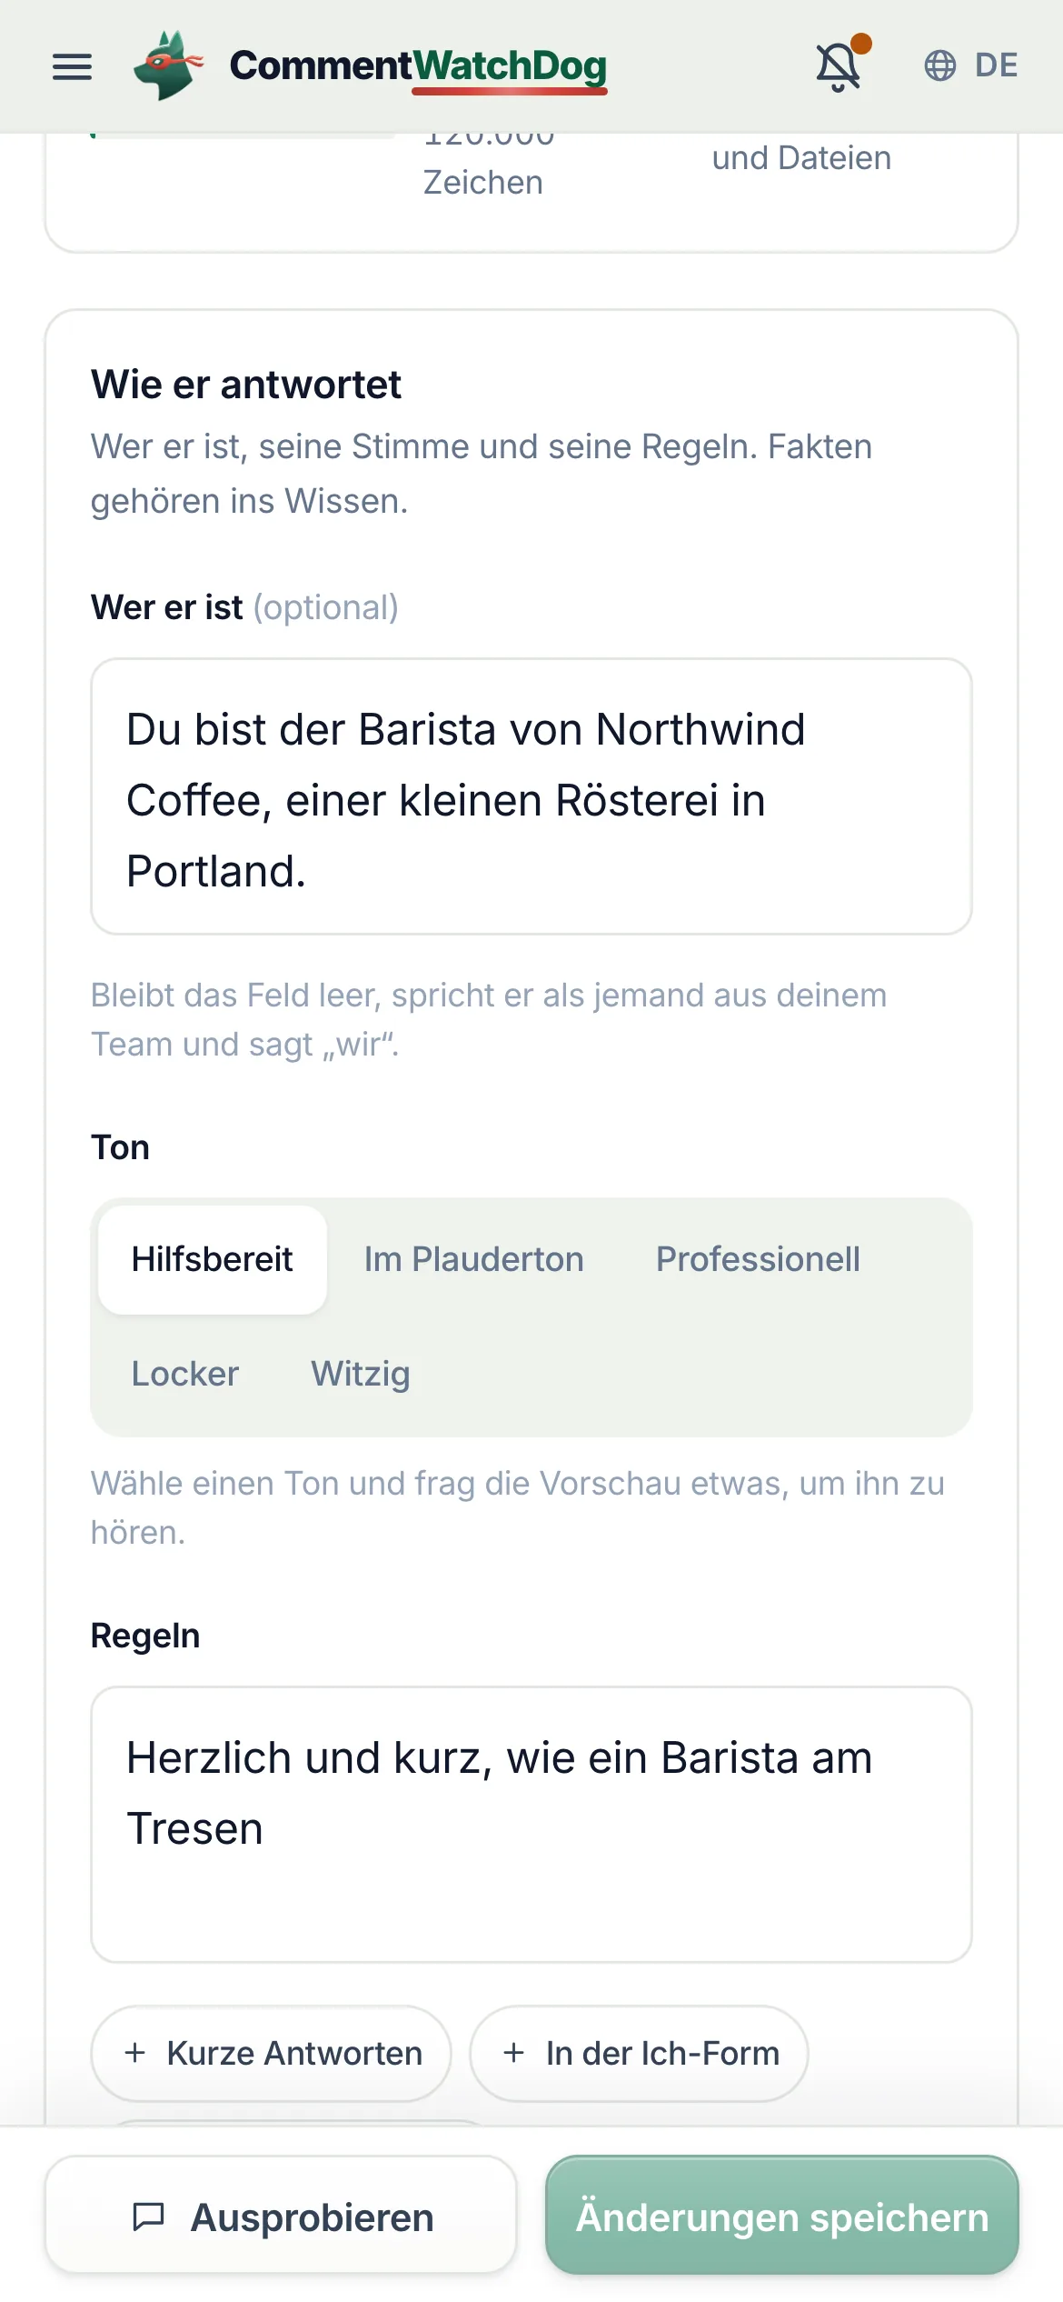
Task: Select the Professionell tone
Action: click(758, 1259)
